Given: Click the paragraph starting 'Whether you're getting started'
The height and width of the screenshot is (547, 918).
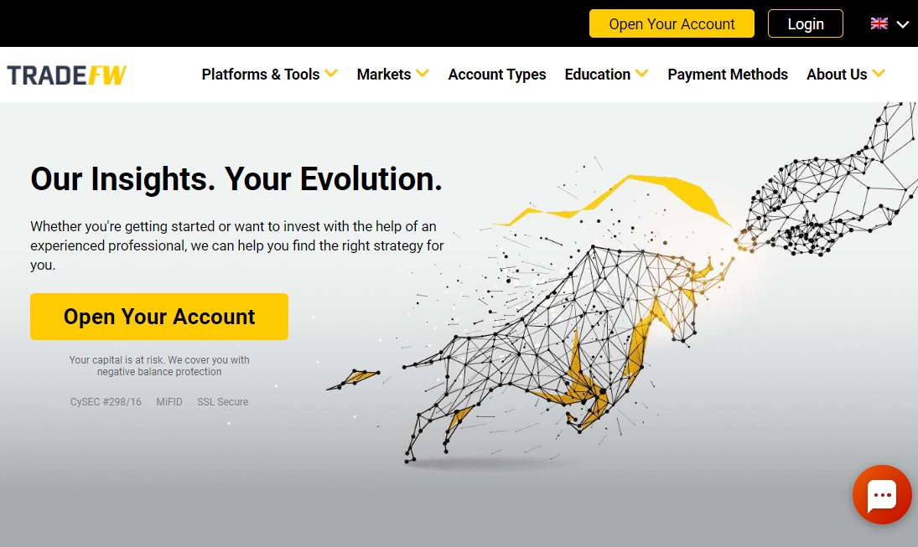Looking at the screenshot, I should pos(237,245).
